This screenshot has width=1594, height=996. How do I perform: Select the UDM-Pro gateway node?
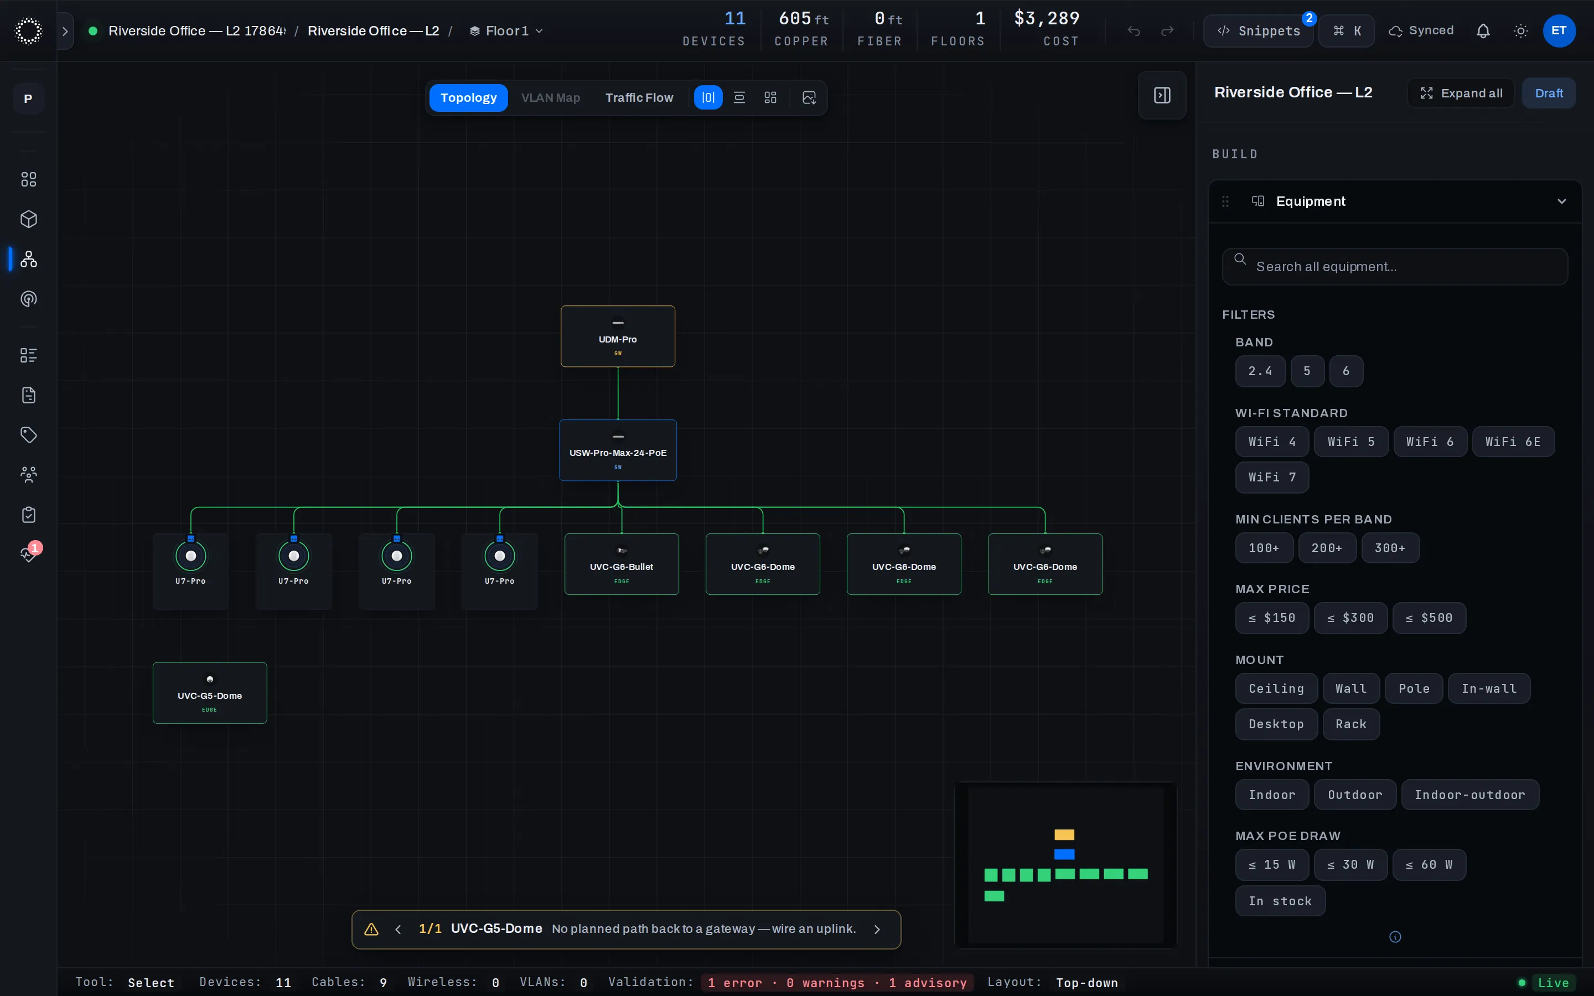point(617,336)
